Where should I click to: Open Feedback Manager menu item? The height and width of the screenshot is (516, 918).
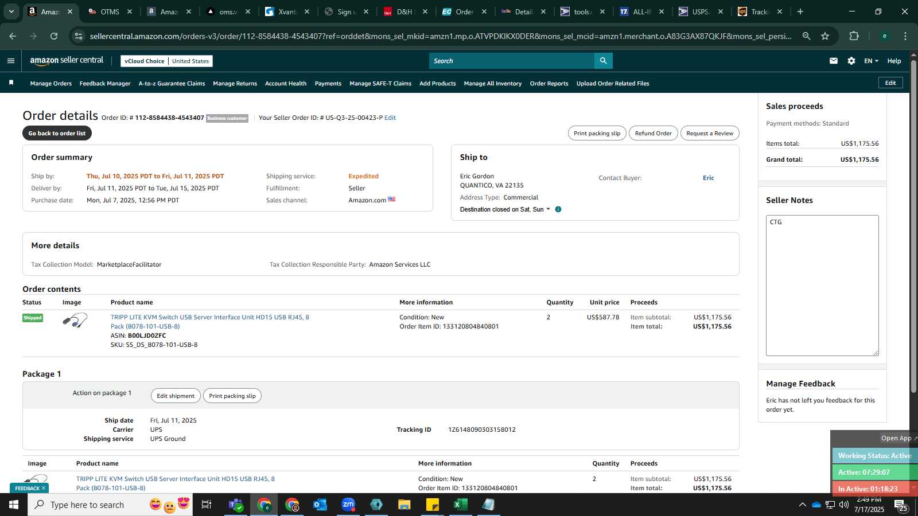coord(105,83)
